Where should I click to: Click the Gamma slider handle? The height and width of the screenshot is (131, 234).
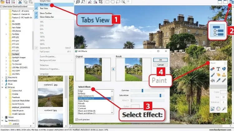click(142, 91)
